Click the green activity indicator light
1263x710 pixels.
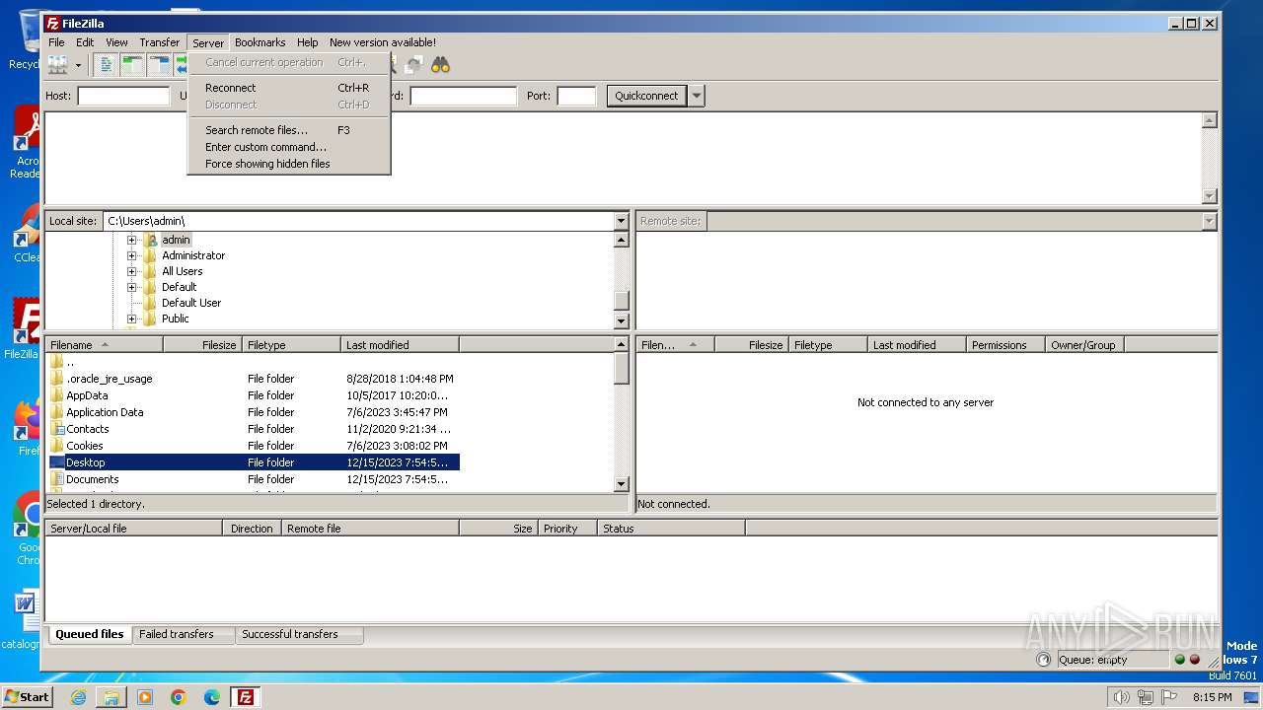click(x=1179, y=660)
